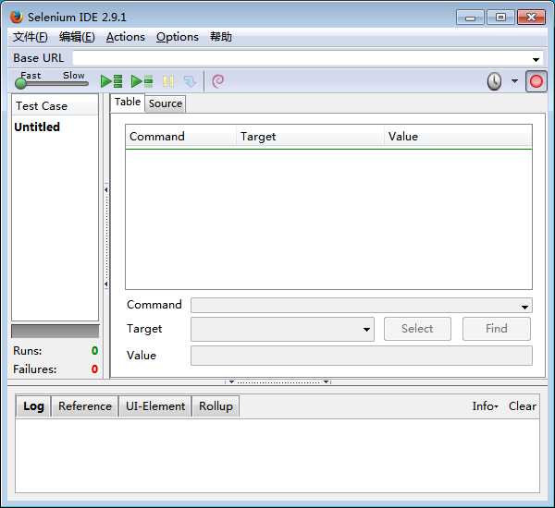The width and height of the screenshot is (555, 508).
Task: Open the Log tab
Action: (x=33, y=406)
